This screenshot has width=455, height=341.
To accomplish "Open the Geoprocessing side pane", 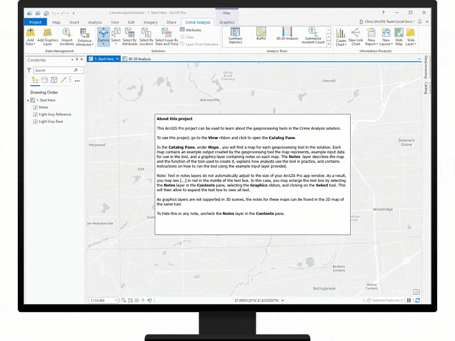I will [426, 67].
